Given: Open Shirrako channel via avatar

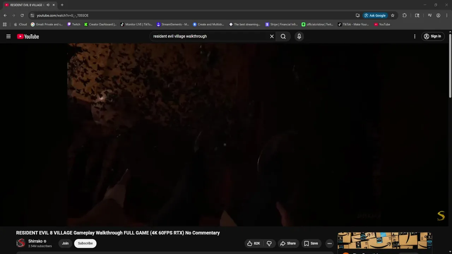Looking at the screenshot, I should tap(21, 243).
